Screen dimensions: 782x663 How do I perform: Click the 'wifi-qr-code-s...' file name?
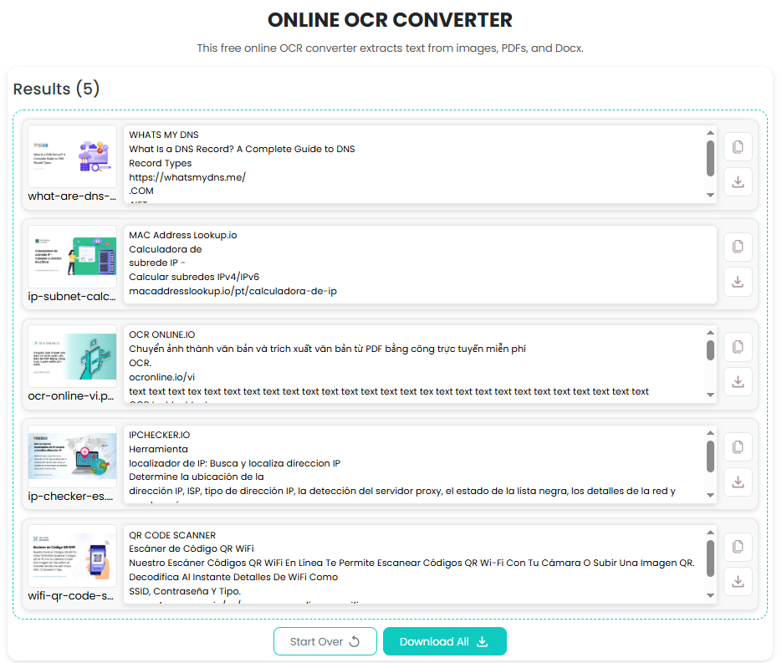[x=71, y=596]
